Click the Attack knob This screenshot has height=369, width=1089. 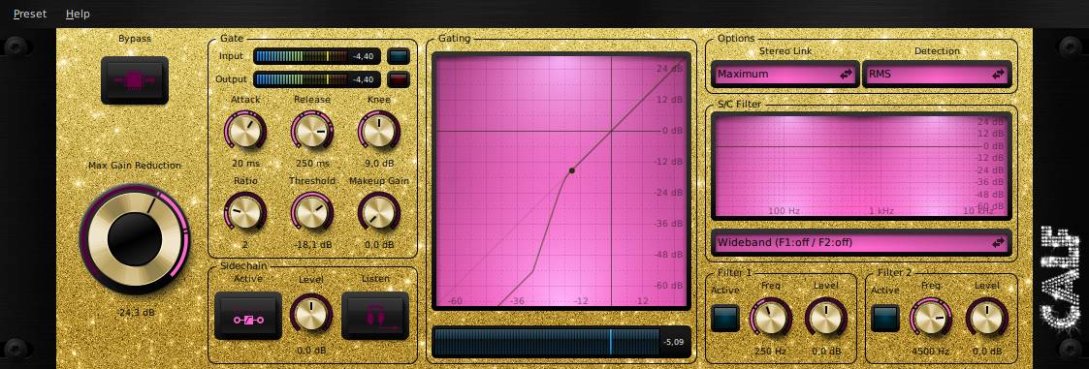coord(245,131)
